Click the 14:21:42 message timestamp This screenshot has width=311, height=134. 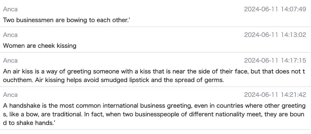click(275, 95)
